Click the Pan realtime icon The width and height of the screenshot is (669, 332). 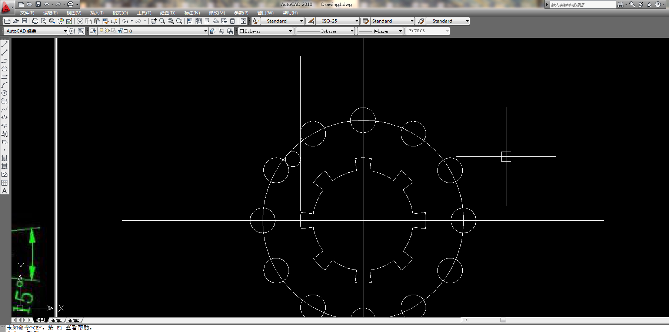(153, 21)
